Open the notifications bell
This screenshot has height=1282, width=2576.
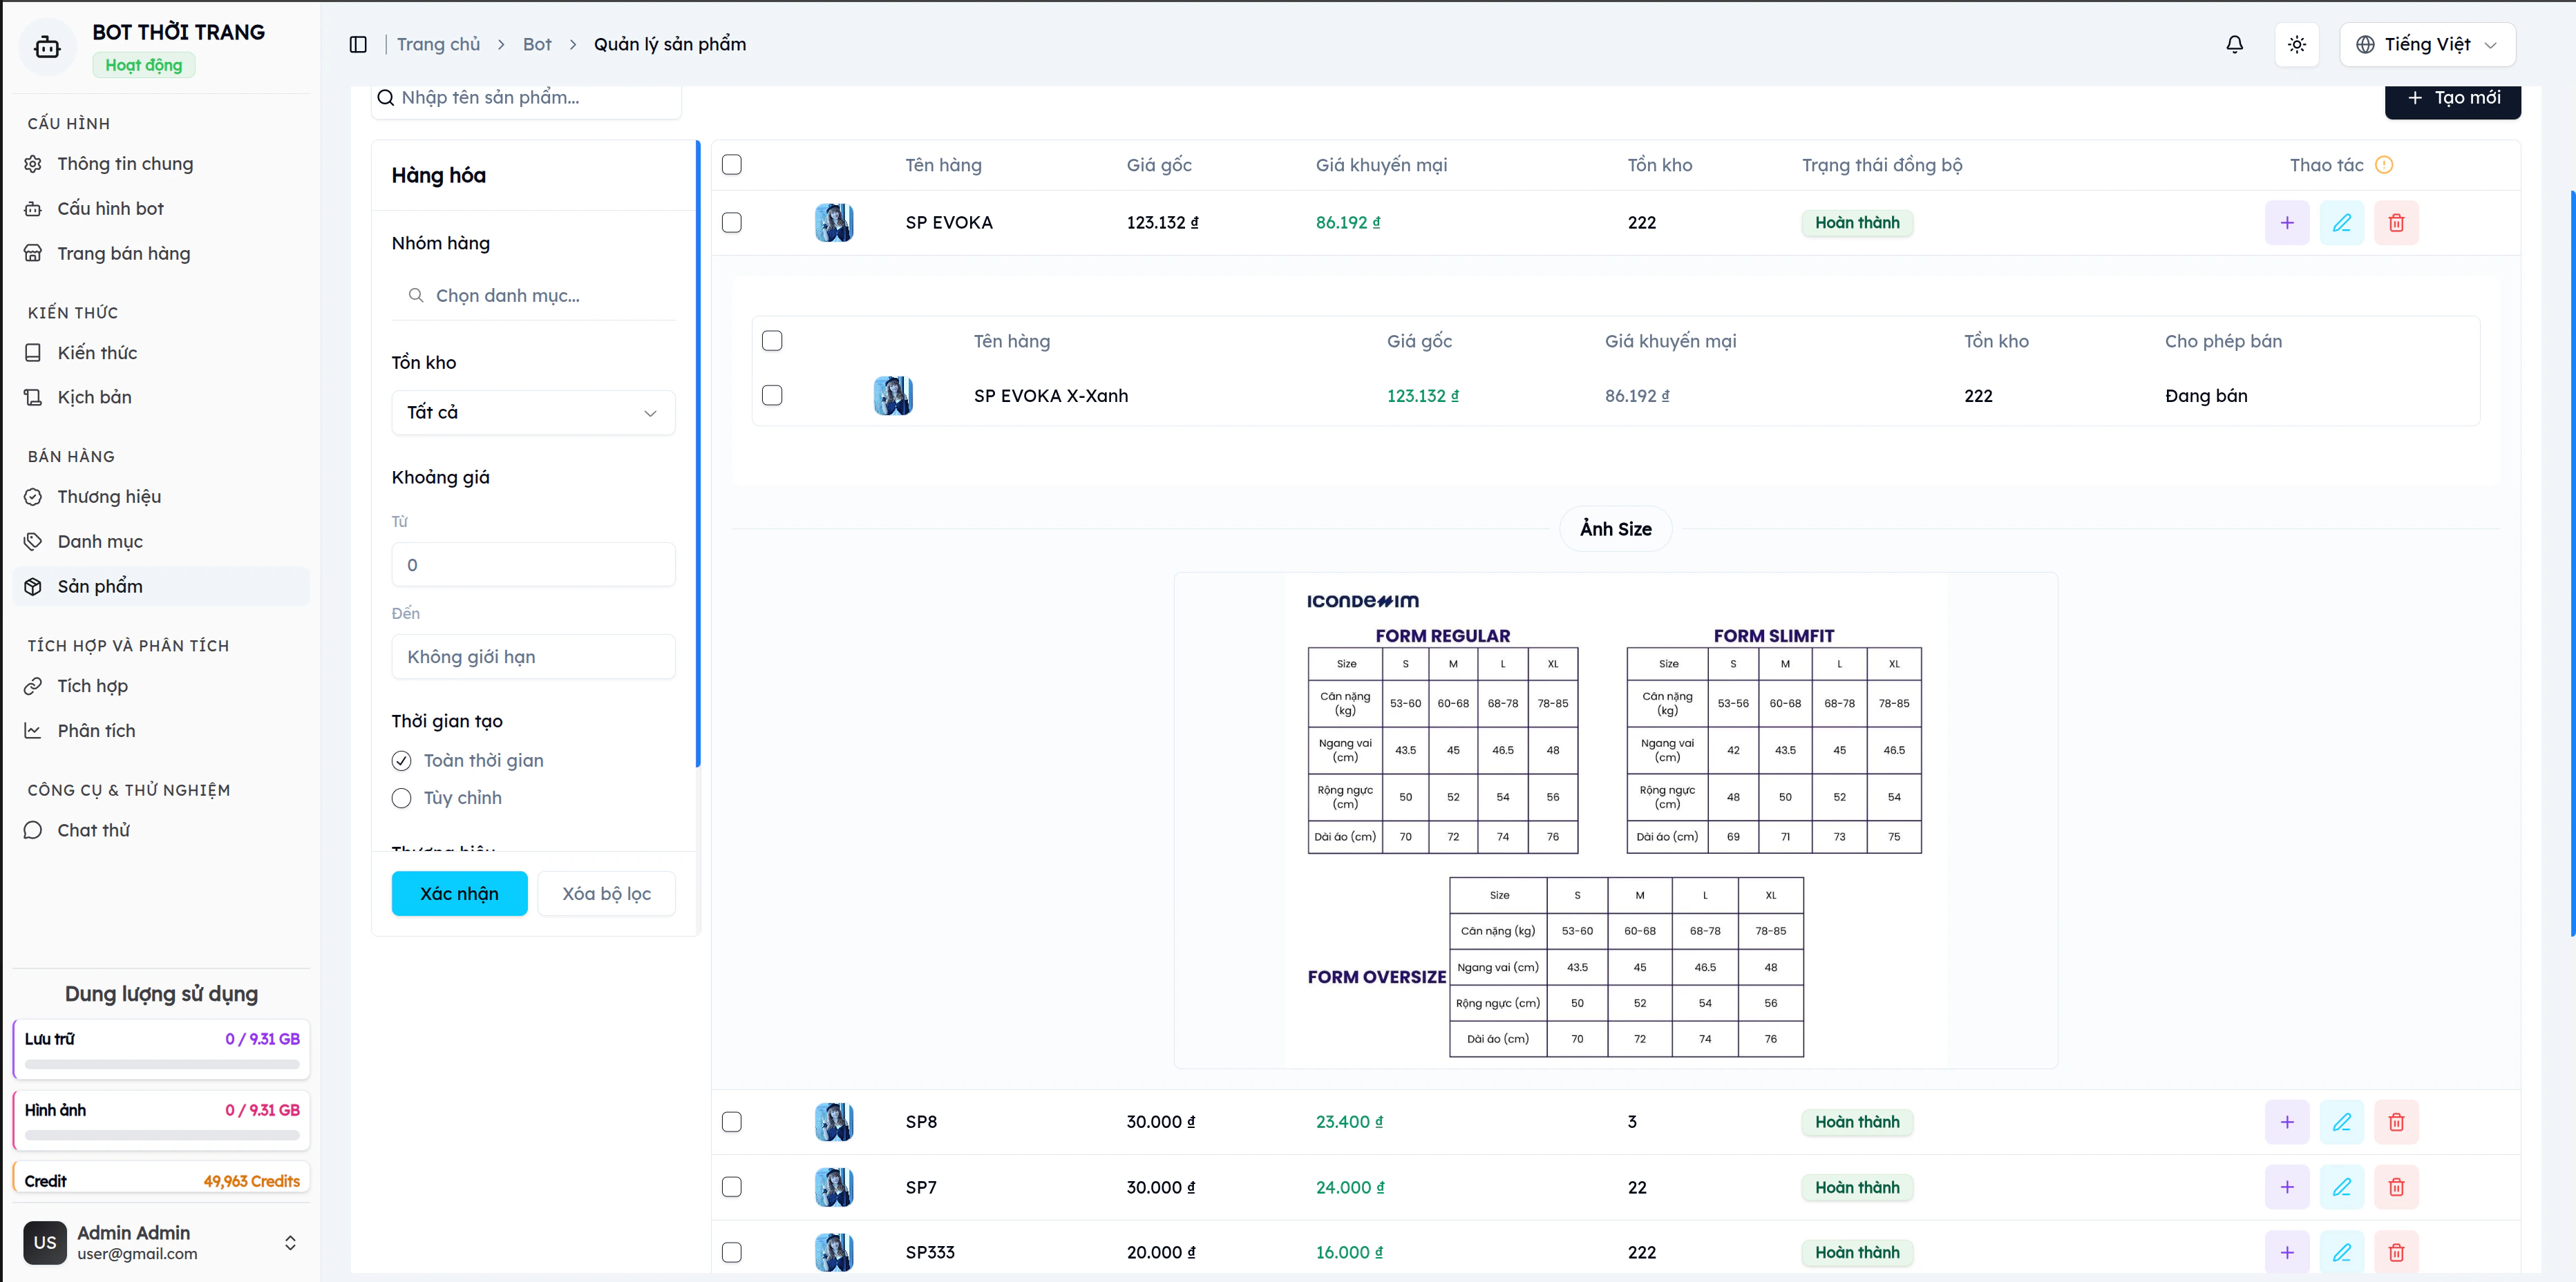pyautogui.click(x=2234, y=44)
